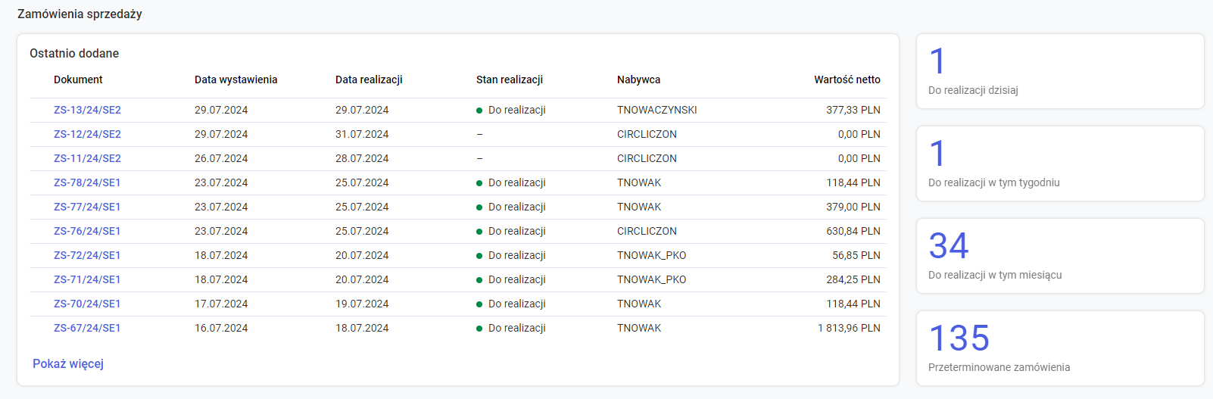Image resolution: width=1213 pixels, height=399 pixels.
Task: Open the Do realizacji dzisiaj card
Action: pos(1059,71)
